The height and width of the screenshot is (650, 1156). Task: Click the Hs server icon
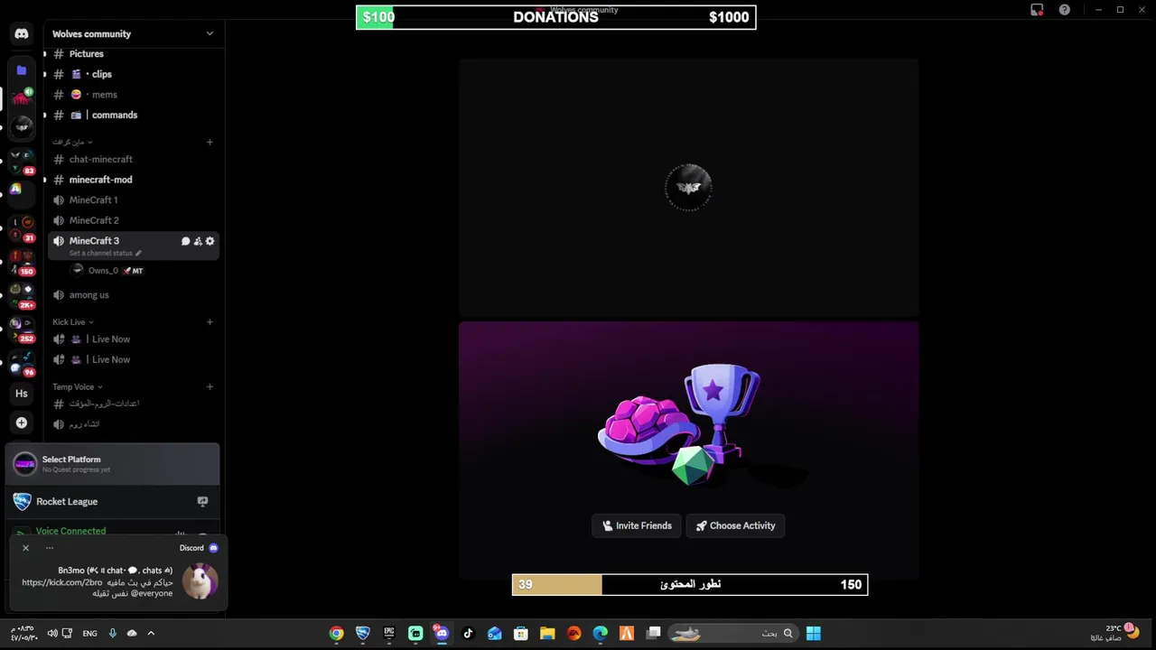[x=22, y=394]
